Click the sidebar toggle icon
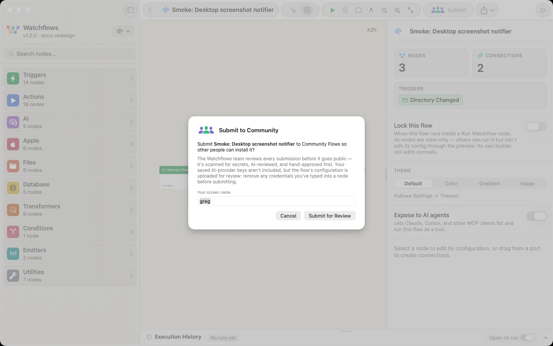The width and height of the screenshot is (553, 346). pyautogui.click(x=130, y=10)
